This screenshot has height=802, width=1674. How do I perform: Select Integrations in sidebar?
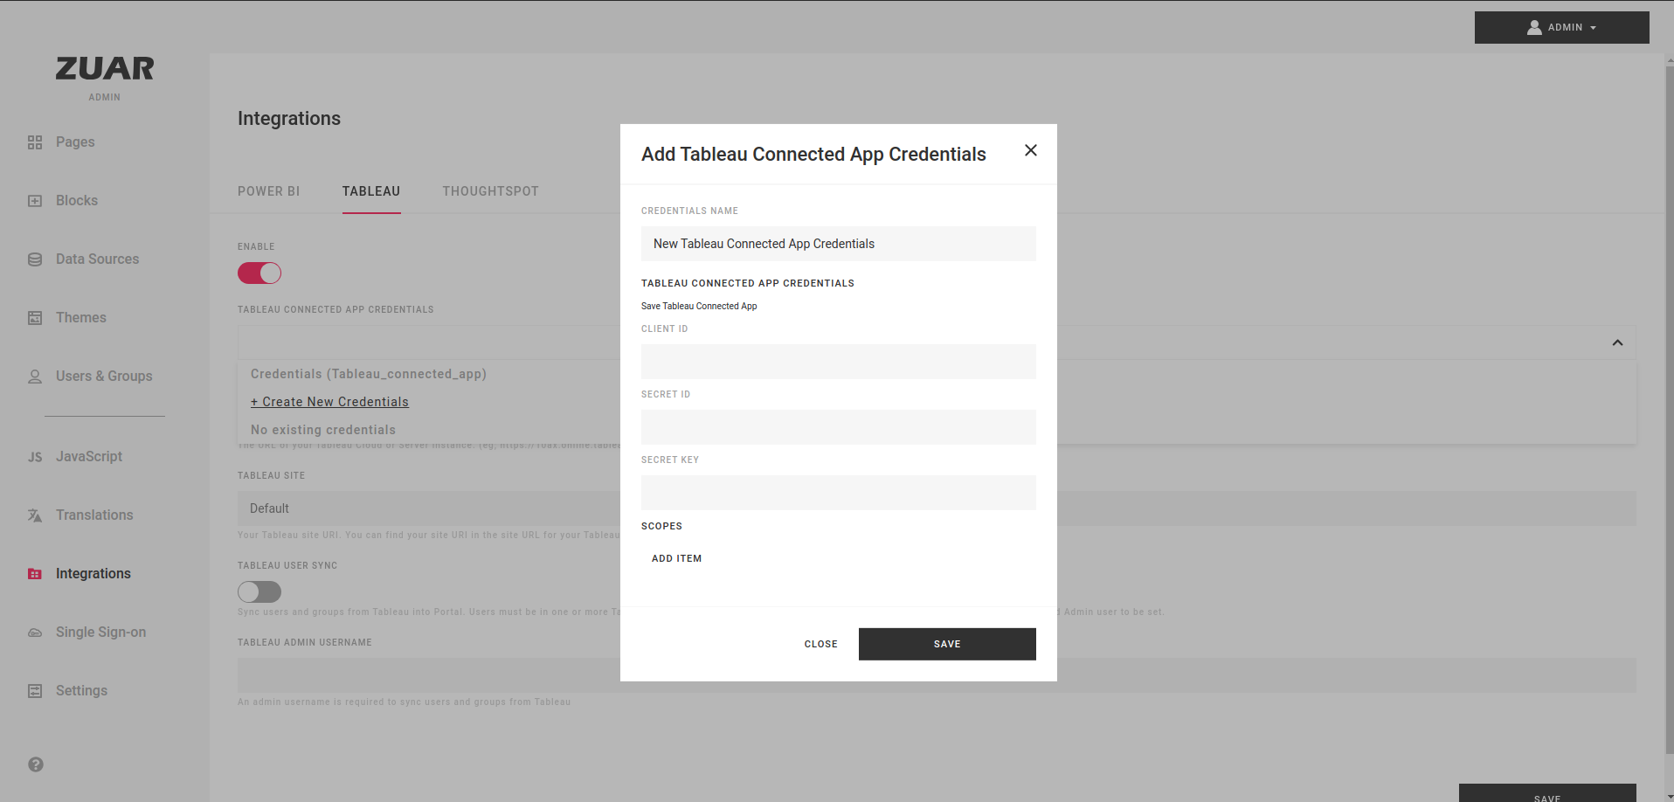pos(93,574)
